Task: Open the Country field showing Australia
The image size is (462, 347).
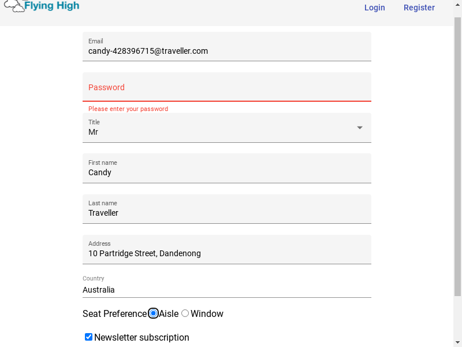Action: coord(226,290)
